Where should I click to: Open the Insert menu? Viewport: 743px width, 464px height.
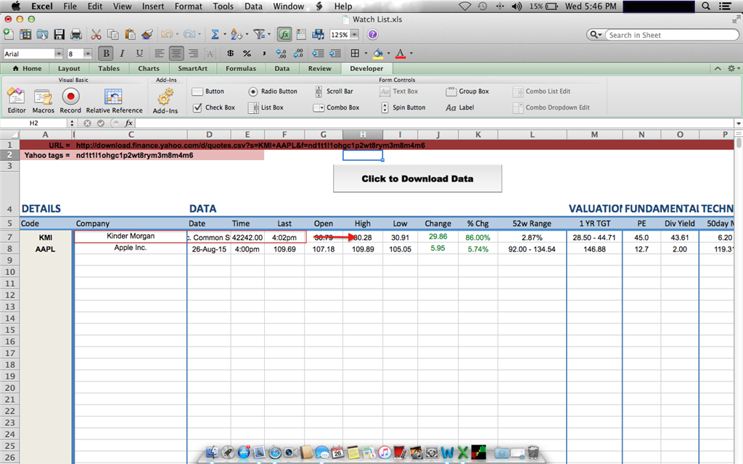153,6
